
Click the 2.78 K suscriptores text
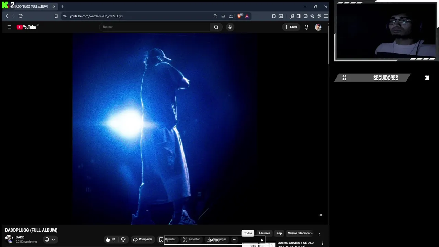tap(26, 242)
